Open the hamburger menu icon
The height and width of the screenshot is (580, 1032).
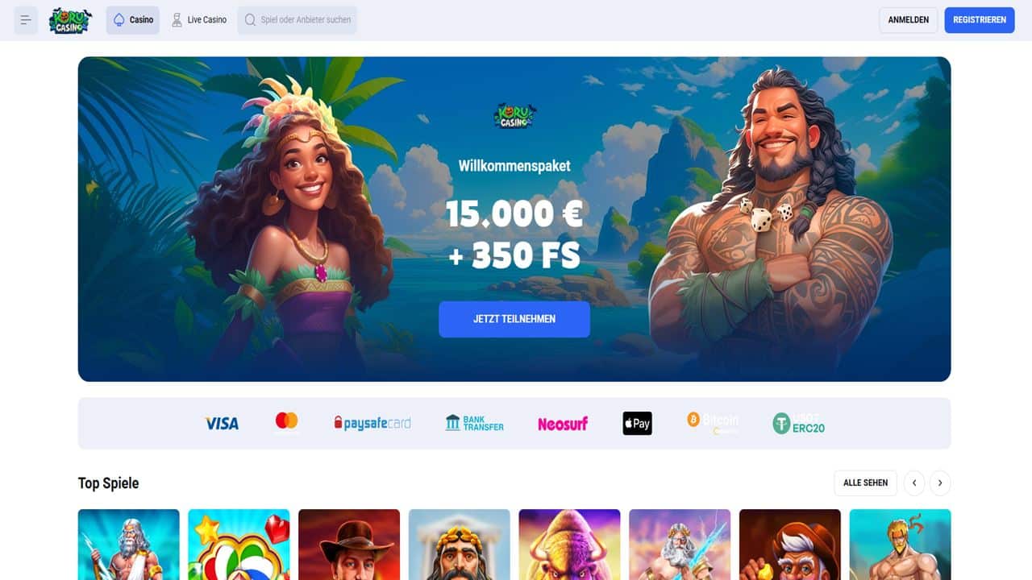[x=26, y=20]
